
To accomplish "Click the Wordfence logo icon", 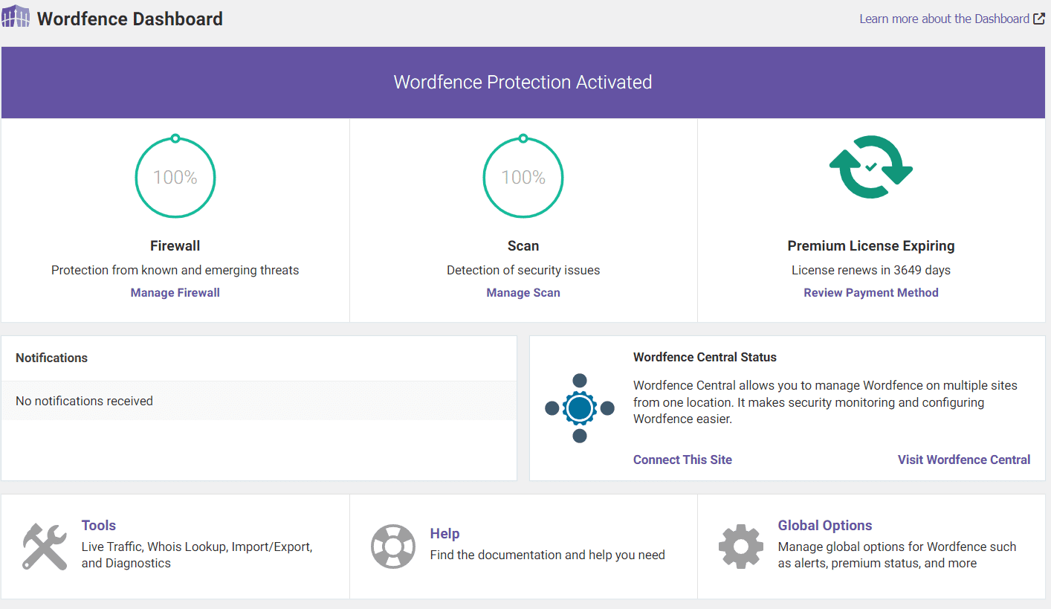I will tap(16, 16).
